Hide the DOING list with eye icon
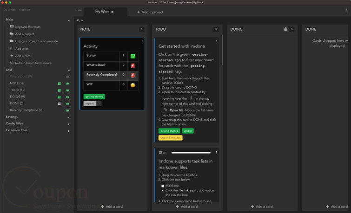 coord(67,97)
